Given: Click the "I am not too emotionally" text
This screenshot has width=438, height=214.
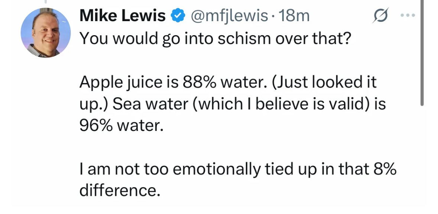Looking at the screenshot, I should click(x=170, y=169).
